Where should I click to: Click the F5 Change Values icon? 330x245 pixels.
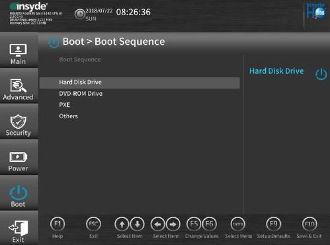tap(194, 225)
